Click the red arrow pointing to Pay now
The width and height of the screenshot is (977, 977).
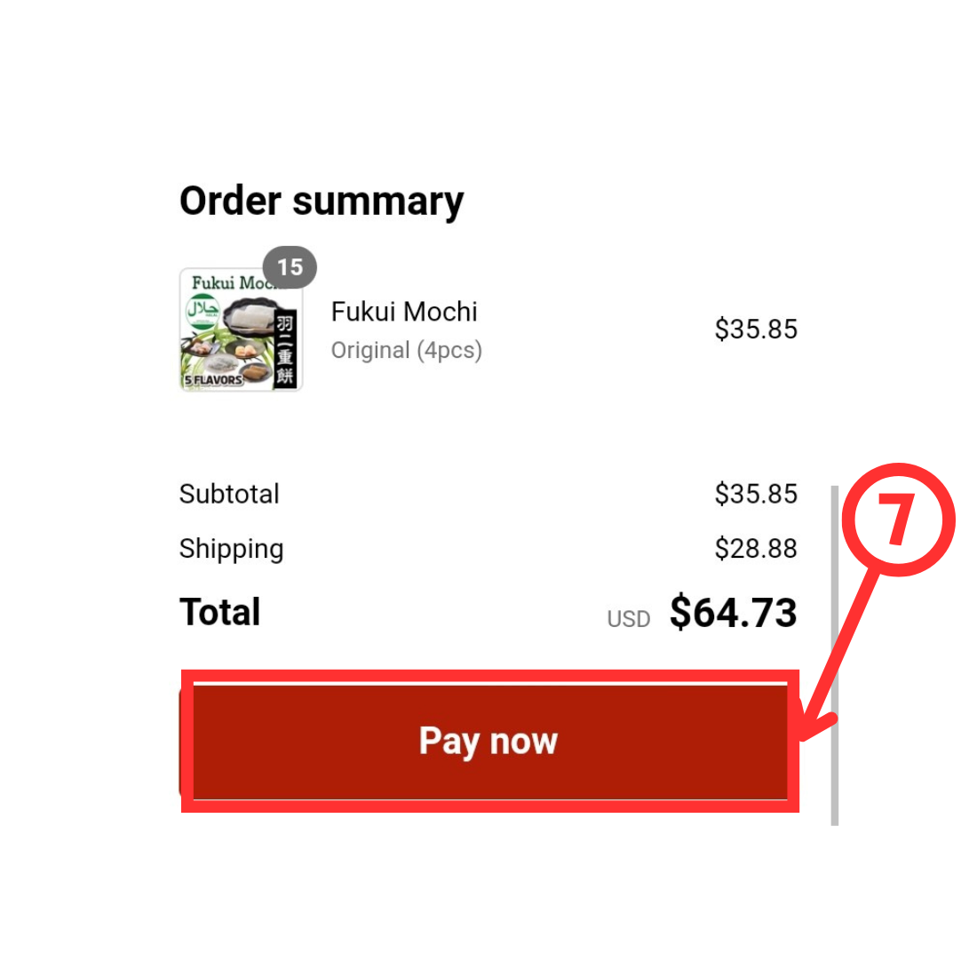pos(838,655)
